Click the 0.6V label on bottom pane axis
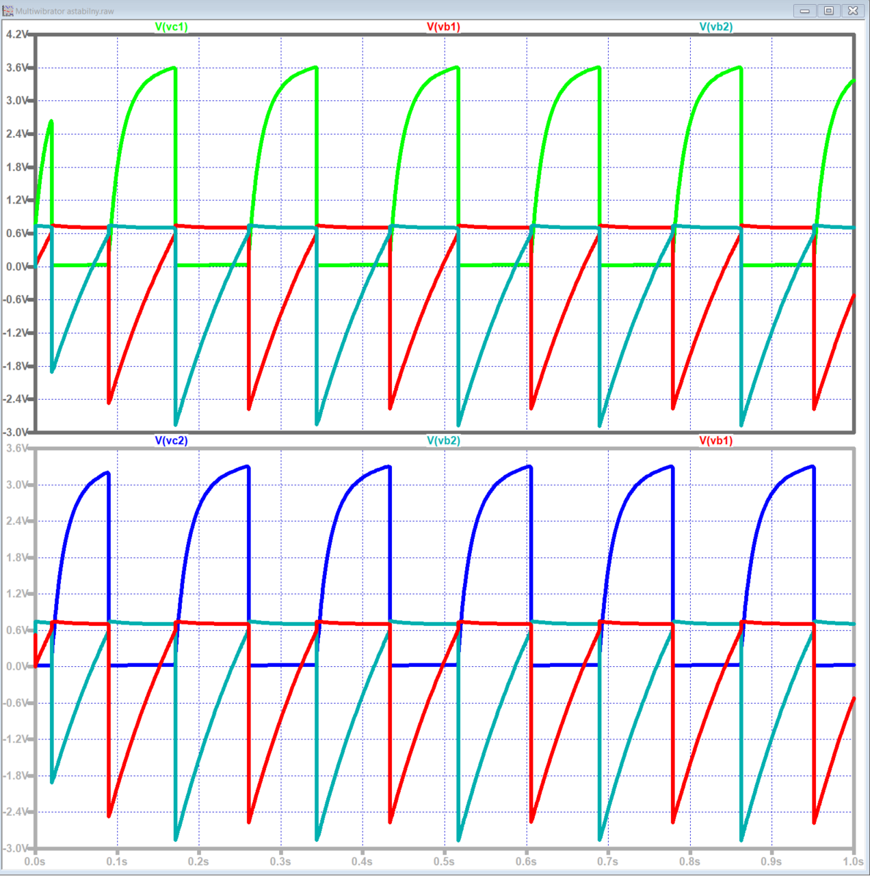This screenshot has height=876, width=870. point(16,630)
